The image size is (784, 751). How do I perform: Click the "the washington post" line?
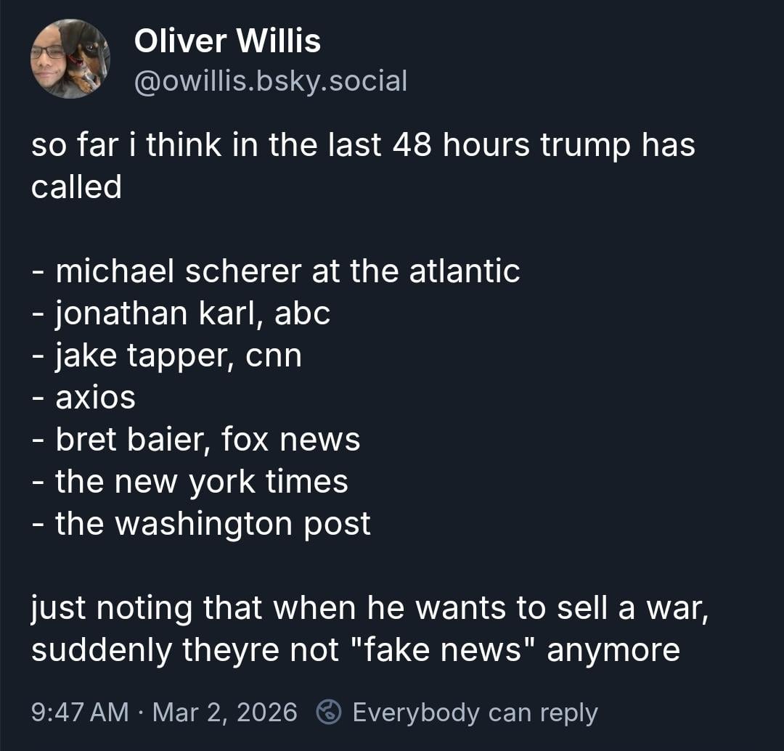[x=201, y=524]
